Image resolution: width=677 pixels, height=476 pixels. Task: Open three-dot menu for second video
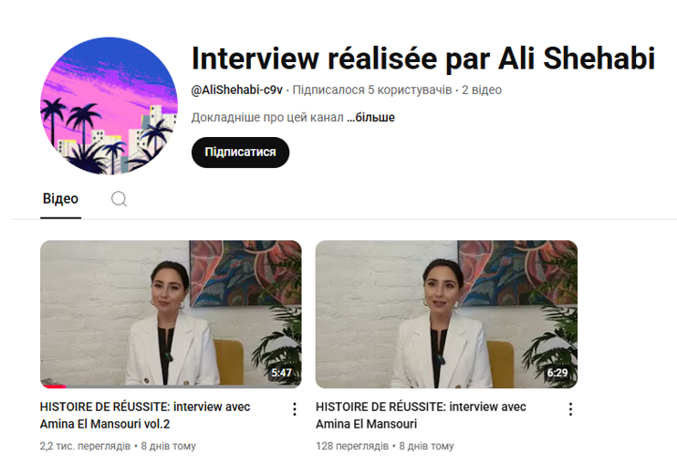click(570, 409)
